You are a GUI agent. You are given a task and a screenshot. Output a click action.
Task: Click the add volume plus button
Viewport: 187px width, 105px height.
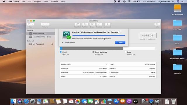click(x=43, y=24)
